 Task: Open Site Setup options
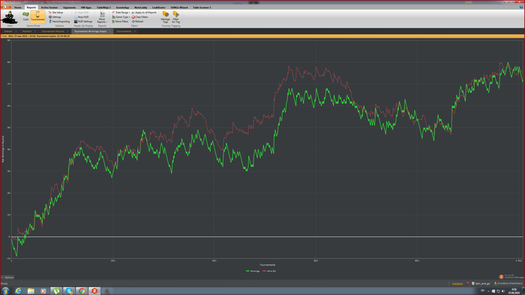tap(55, 13)
